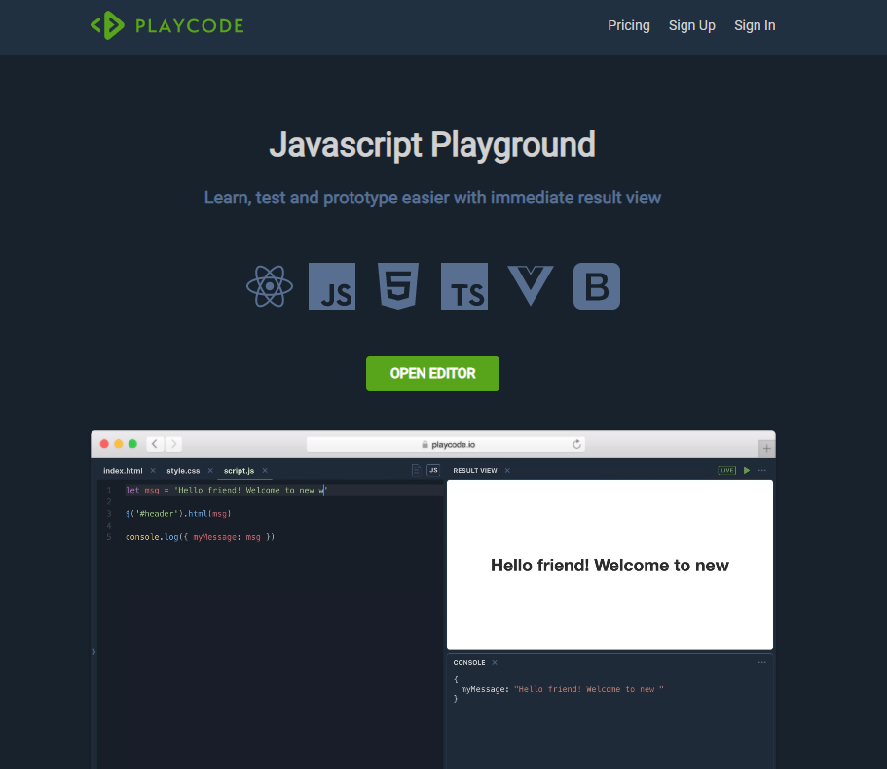Select the HTML5 shield icon
Screen dimensions: 887x769
click(x=398, y=285)
